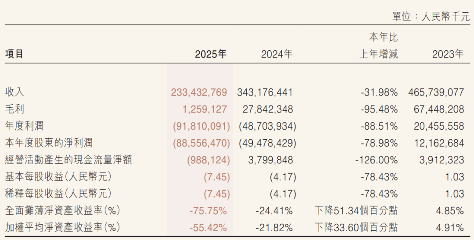Select the 本年比上年增減 column header
Image resolution: width=474 pixels, height=240 pixels.
click(379, 46)
